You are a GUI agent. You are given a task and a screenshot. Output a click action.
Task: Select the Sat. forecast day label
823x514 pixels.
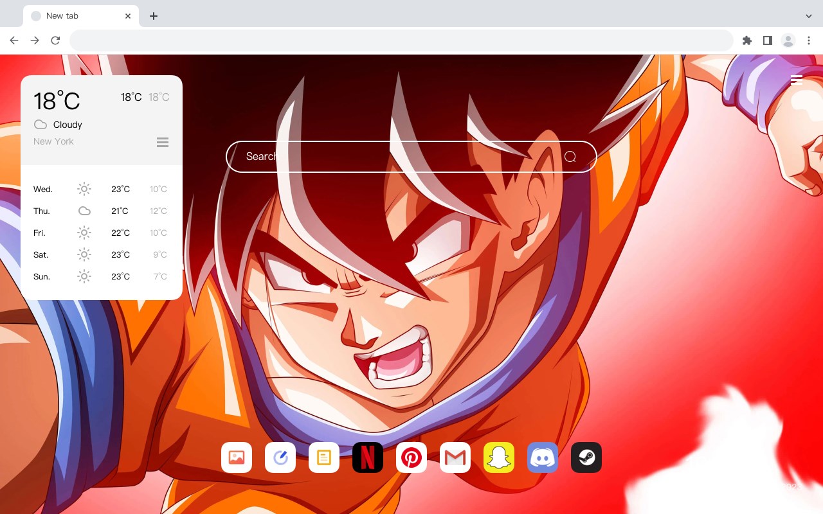[x=41, y=254]
